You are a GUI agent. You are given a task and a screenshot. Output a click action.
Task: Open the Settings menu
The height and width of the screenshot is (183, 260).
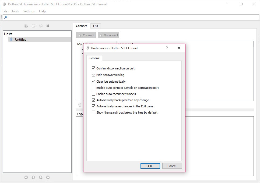click(29, 11)
